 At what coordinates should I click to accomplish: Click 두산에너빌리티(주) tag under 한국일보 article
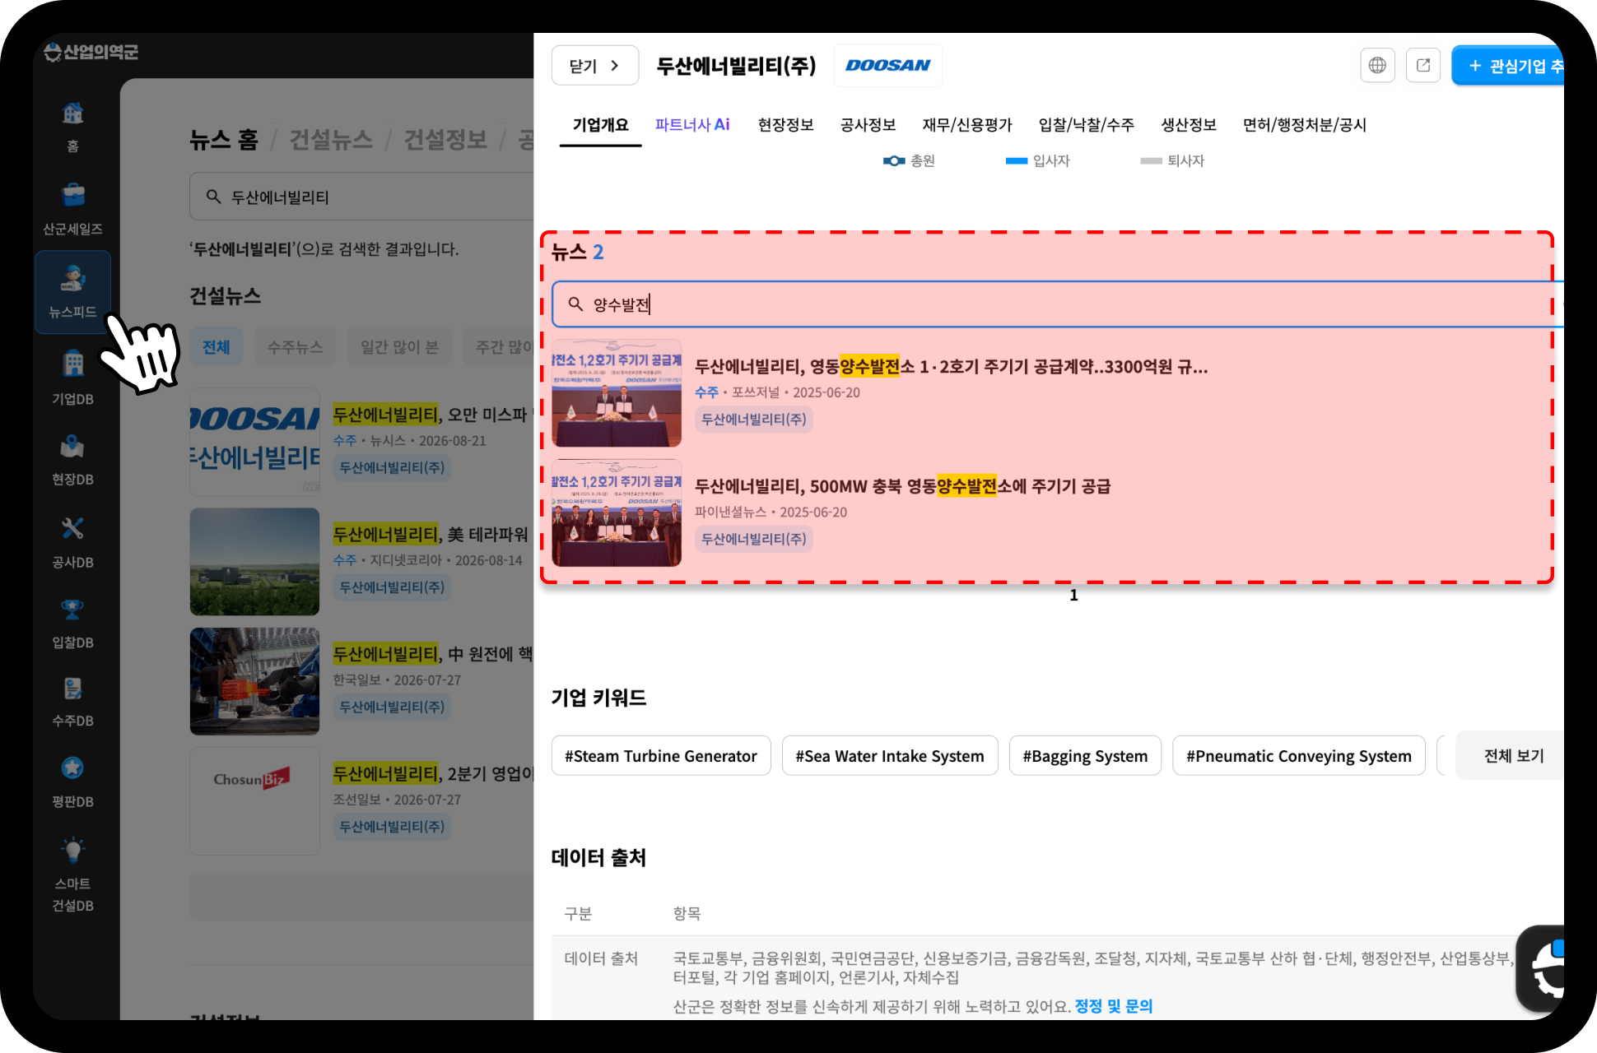pyautogui.click(x=392, y=707)
